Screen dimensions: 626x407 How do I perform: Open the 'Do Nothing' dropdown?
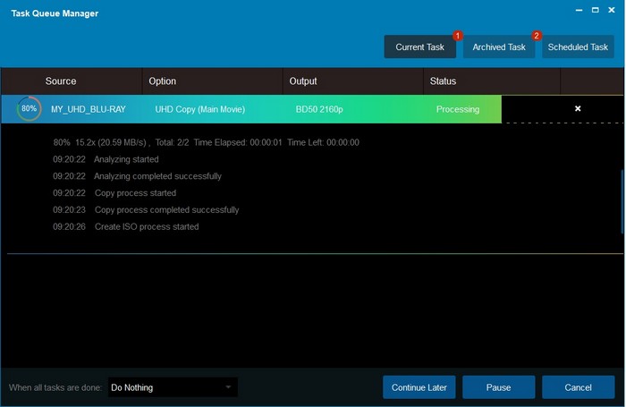pyautogui.click(x=173, y=387)
